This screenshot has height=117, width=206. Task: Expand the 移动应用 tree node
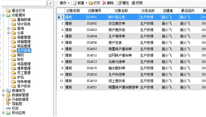[3, 113]
